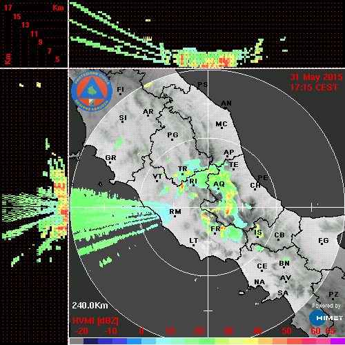Click the HIMET logo
Screen dimensions: 345x345
326,318
